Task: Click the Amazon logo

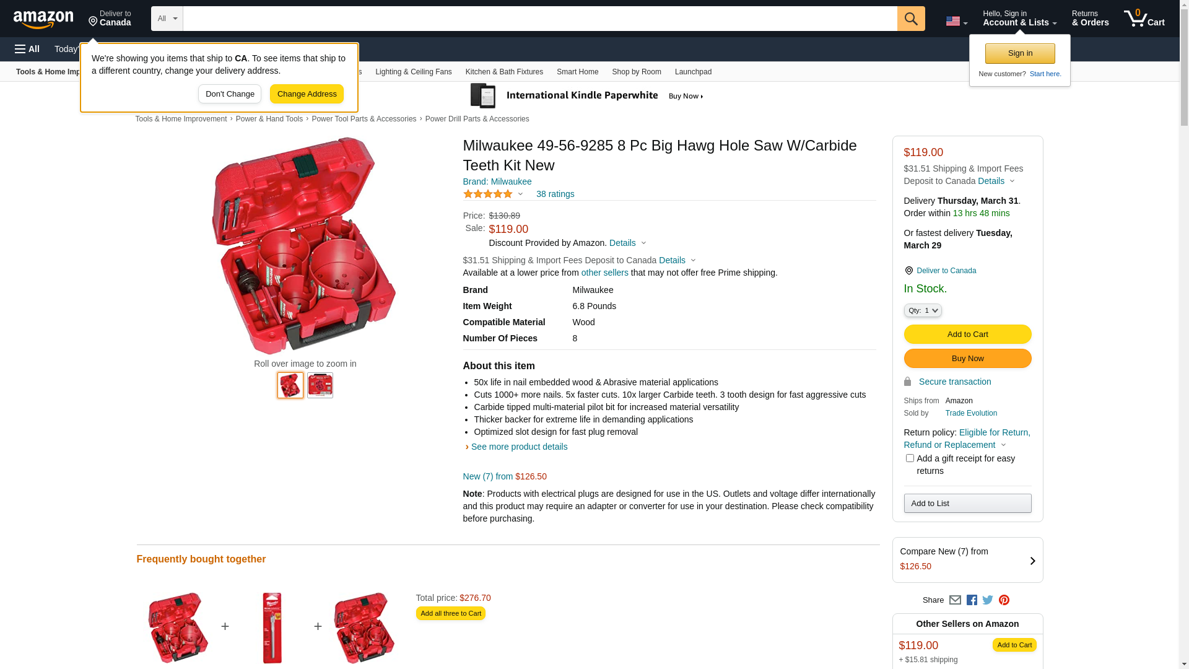Action: [43, 20]
